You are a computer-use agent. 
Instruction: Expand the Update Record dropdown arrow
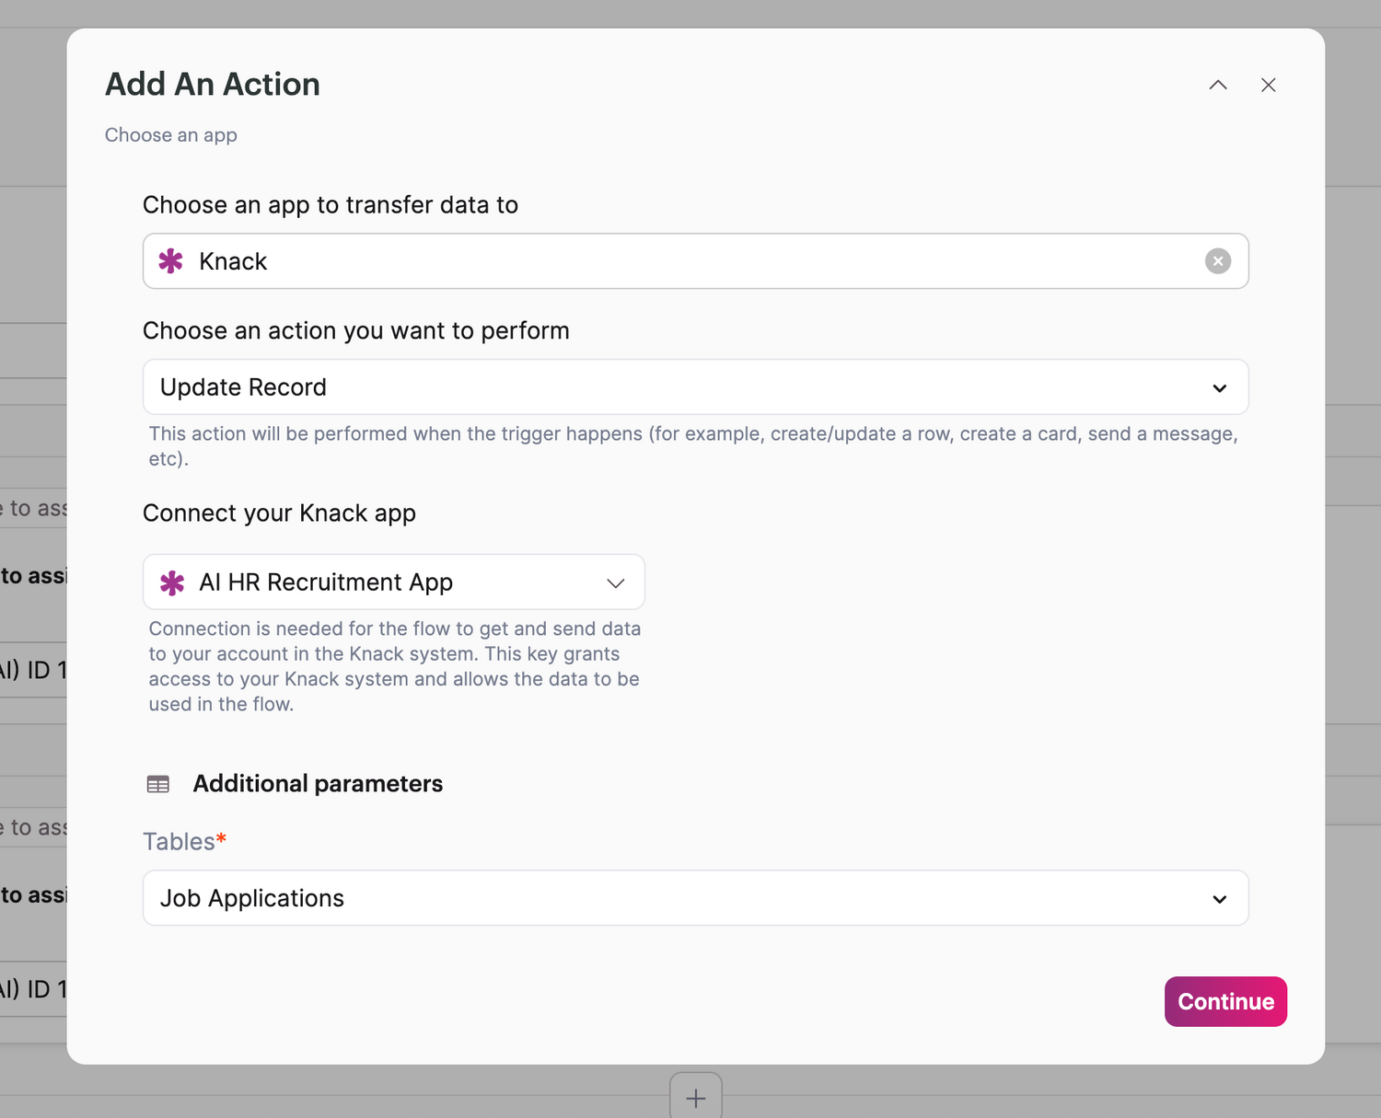(x=1219, y=387)
